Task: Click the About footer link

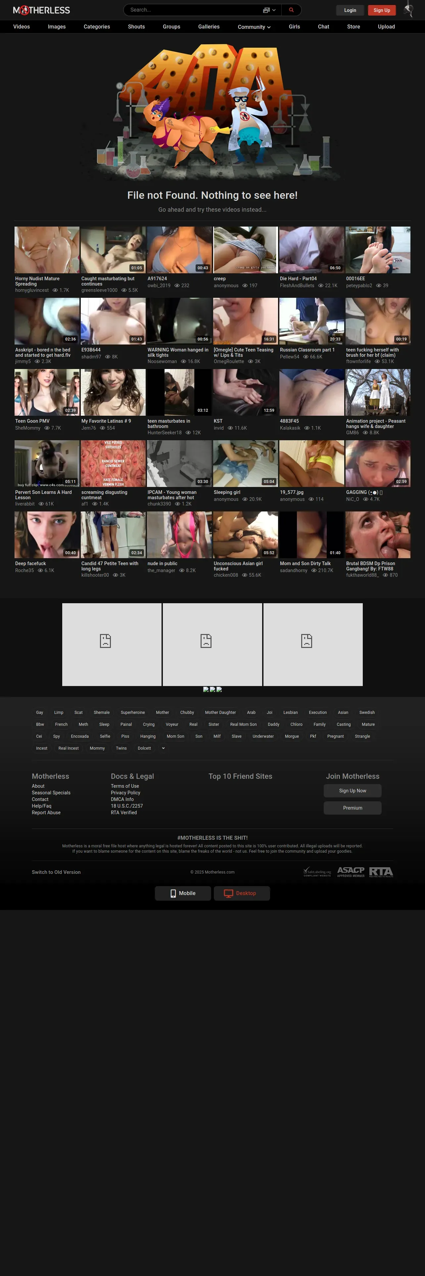Action: coord(38,786)
